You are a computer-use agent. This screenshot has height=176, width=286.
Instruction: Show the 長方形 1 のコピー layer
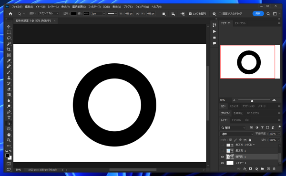click(222, 145)
